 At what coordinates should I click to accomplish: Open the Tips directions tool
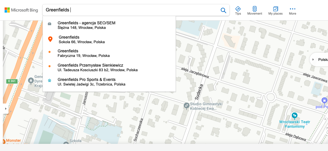click(238, 10)
